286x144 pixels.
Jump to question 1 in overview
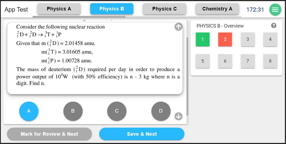pyautogui.click(x=202, y=39)
